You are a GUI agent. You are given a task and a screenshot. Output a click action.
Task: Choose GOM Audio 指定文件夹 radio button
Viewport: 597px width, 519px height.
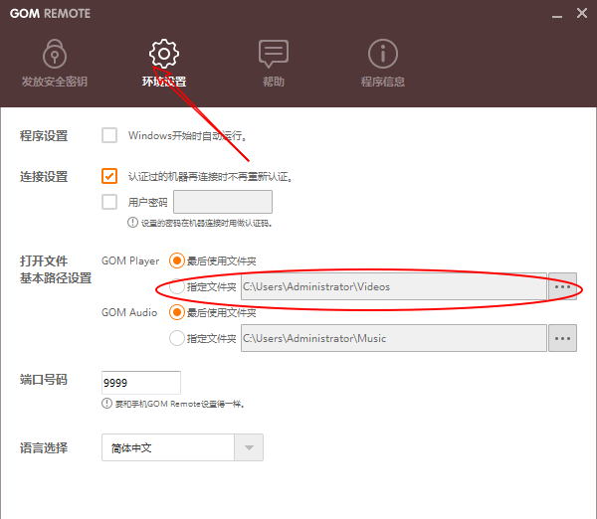[177, 338]
